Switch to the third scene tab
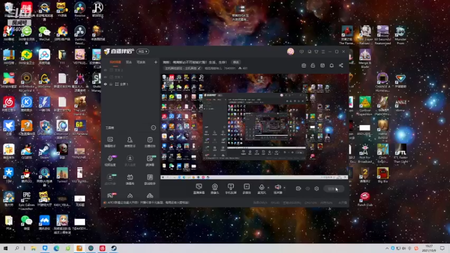The image size is (450, 253). click(x=141, y=62)
